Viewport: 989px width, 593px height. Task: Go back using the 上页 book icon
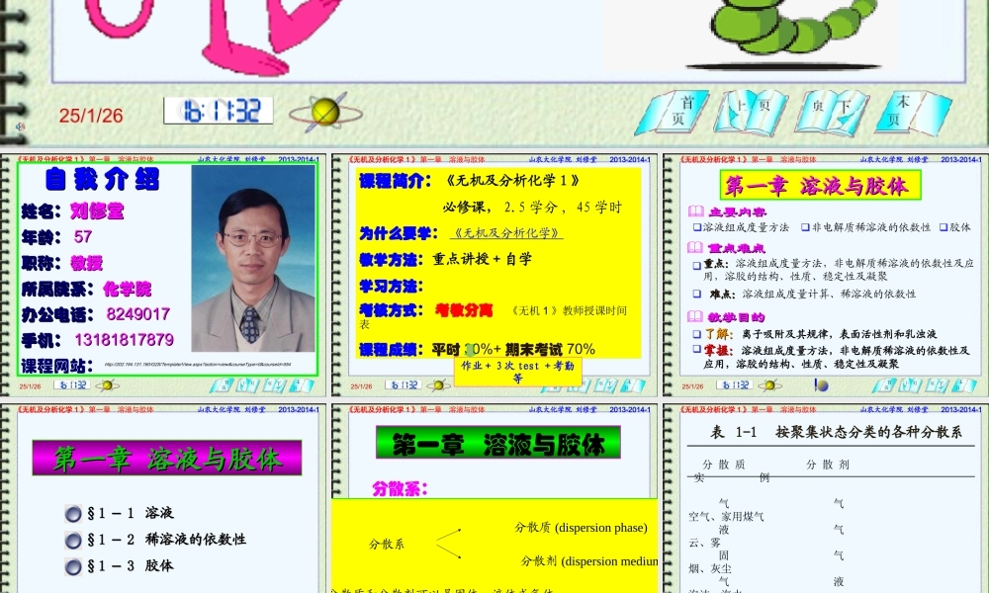(750, 112)
